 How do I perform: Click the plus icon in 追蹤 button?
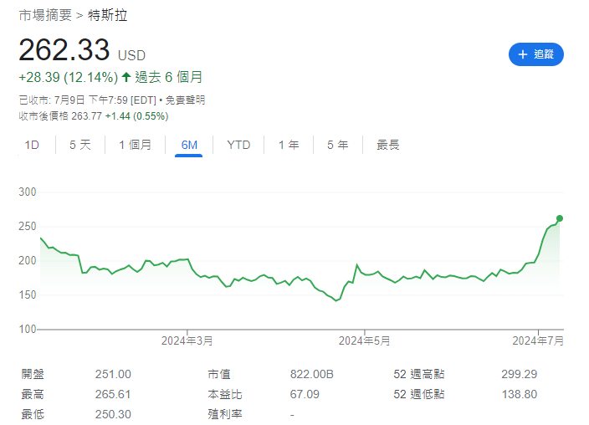pyautogui.click(x=523, y=54)
